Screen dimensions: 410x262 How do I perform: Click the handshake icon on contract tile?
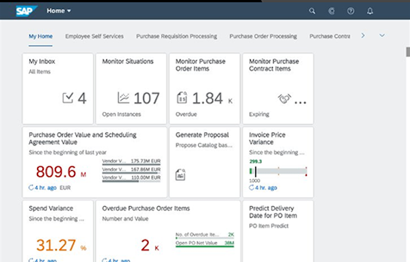tap(284, 99)
